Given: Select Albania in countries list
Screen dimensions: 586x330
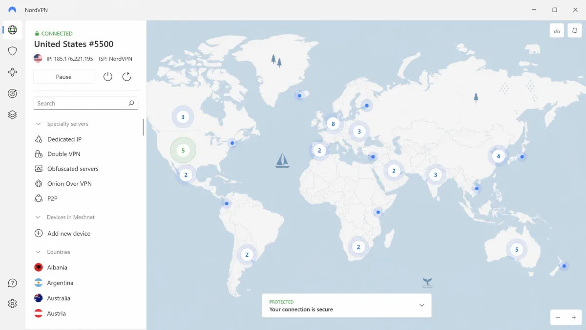Looking at the screenshot, I should pos(86,267).
